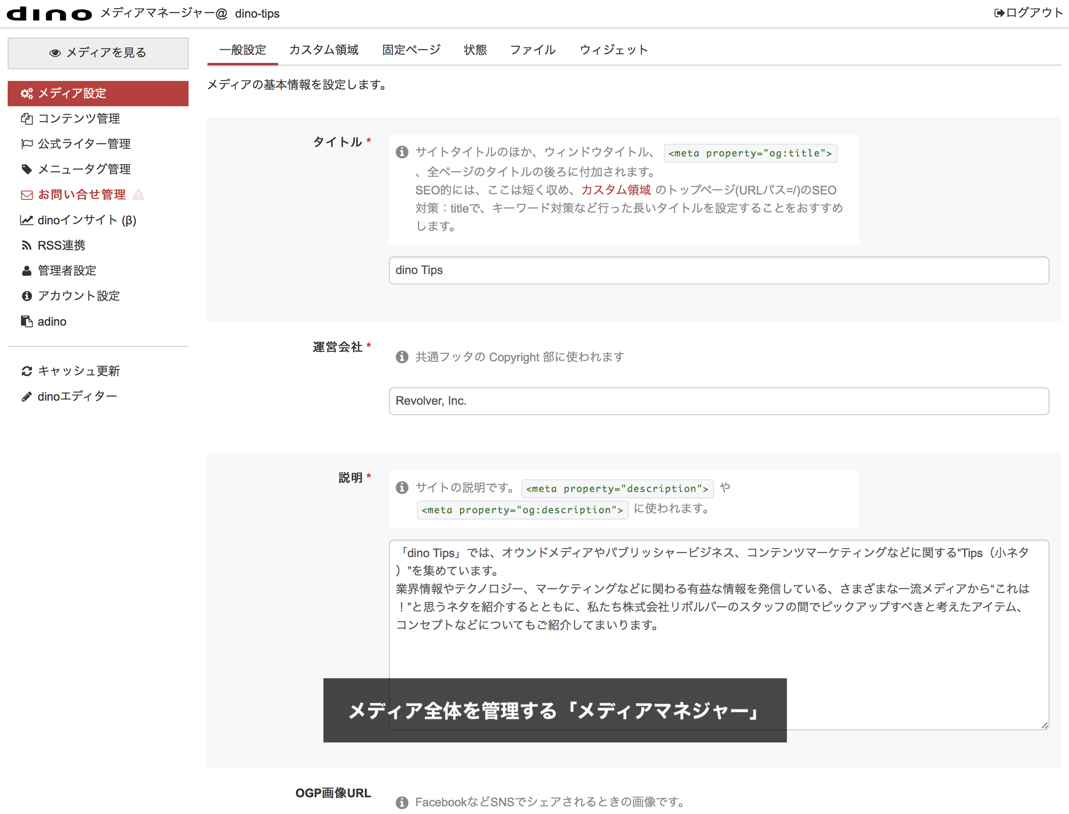Open dinoインサイト (β) chart view

click(x=87, y=220)
